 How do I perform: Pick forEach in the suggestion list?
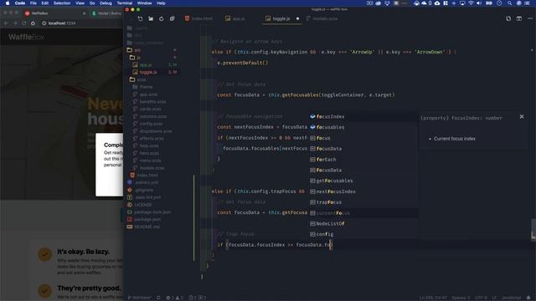[363, 160]
